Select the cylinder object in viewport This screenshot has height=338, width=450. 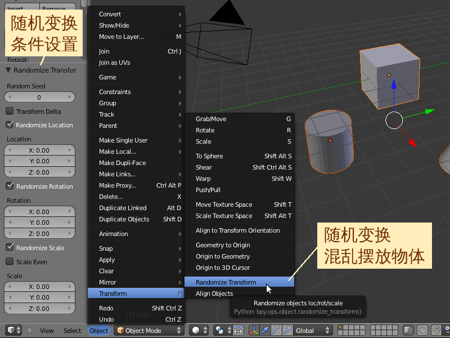coord(329,142)
